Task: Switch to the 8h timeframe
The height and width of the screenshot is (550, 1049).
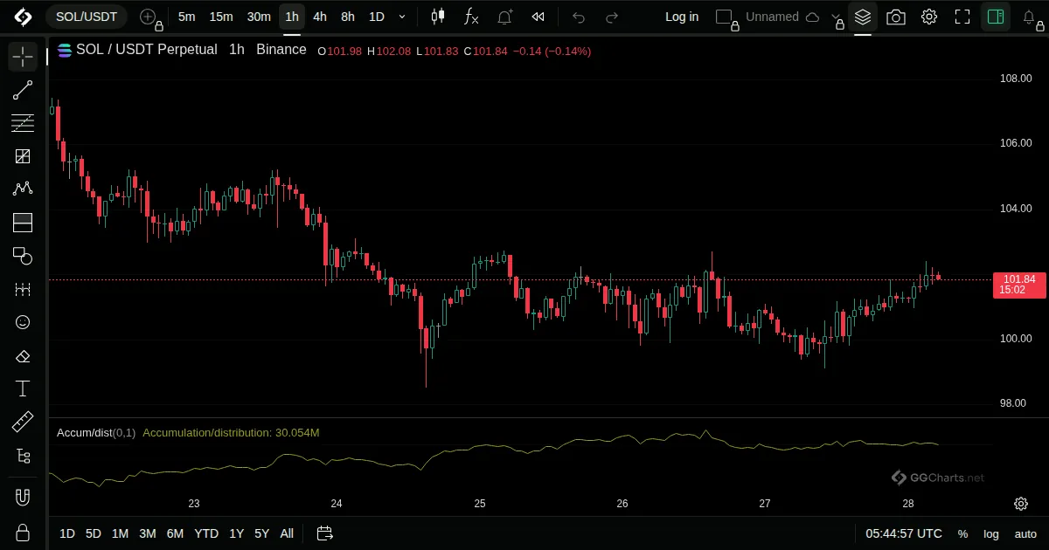Action: 348,17
